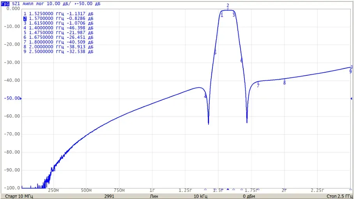Click the 0.000 top scale label

click(x=13, y=9)
